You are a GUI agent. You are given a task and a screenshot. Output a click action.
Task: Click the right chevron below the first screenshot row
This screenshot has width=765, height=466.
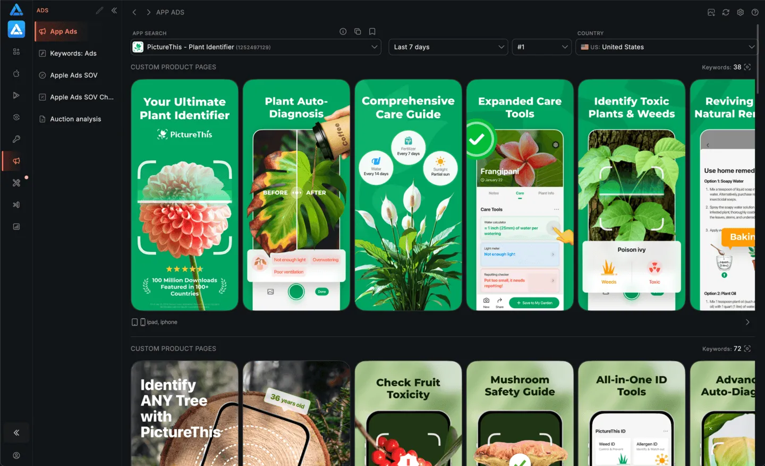coord(747,322)
